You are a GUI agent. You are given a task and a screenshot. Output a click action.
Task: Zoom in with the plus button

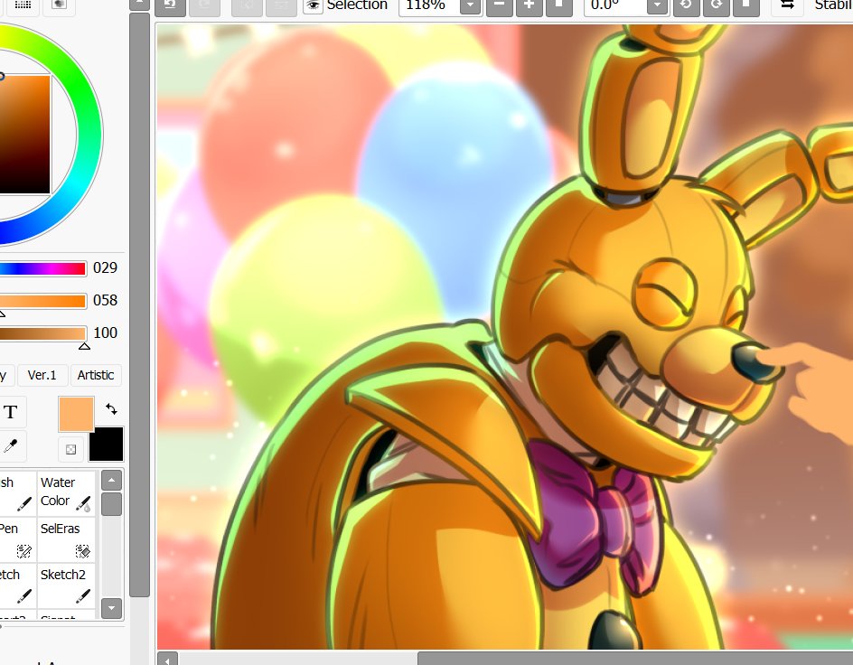[529, 5]
